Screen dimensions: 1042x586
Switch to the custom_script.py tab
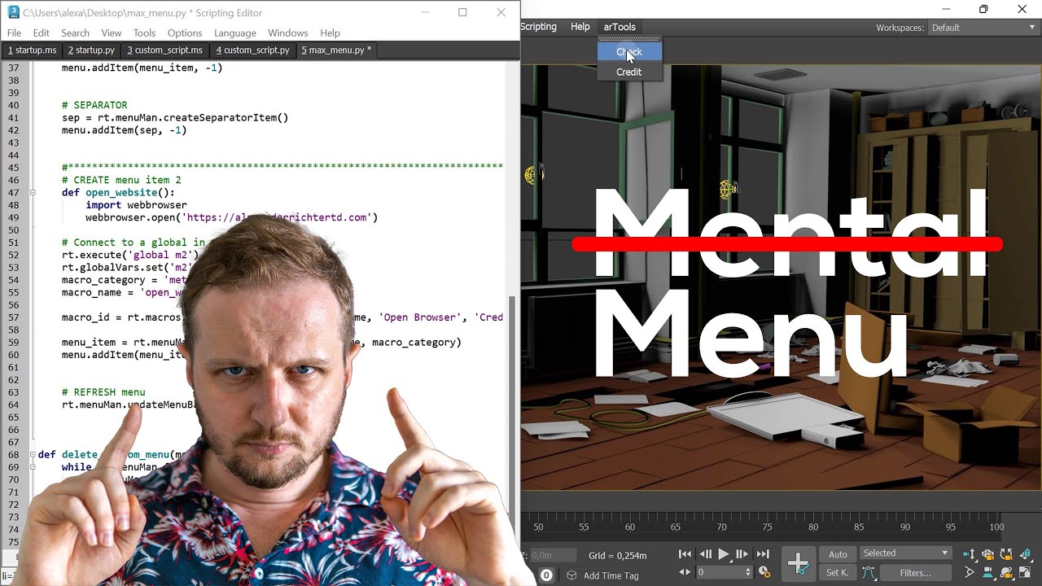point(252,50)
